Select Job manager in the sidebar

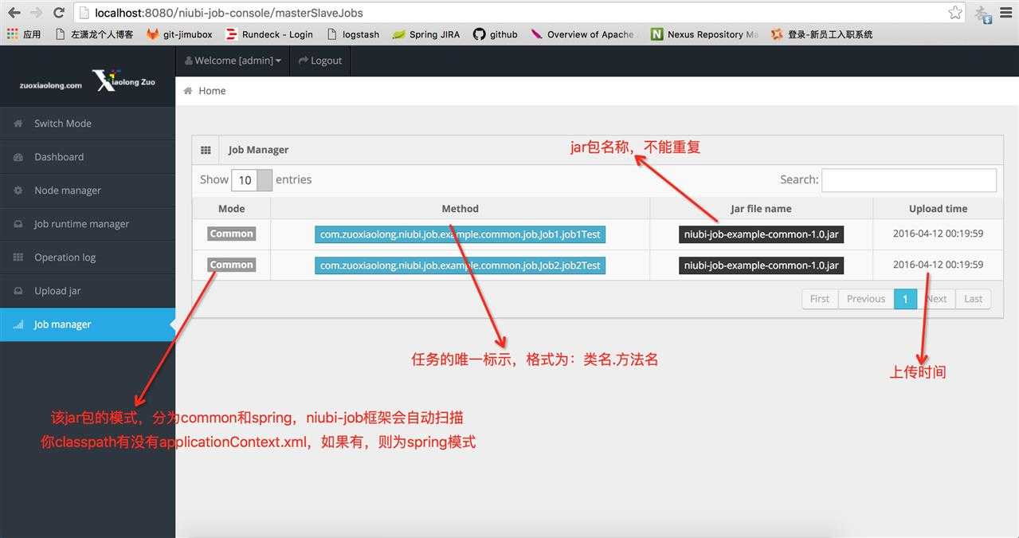[88, 324]
